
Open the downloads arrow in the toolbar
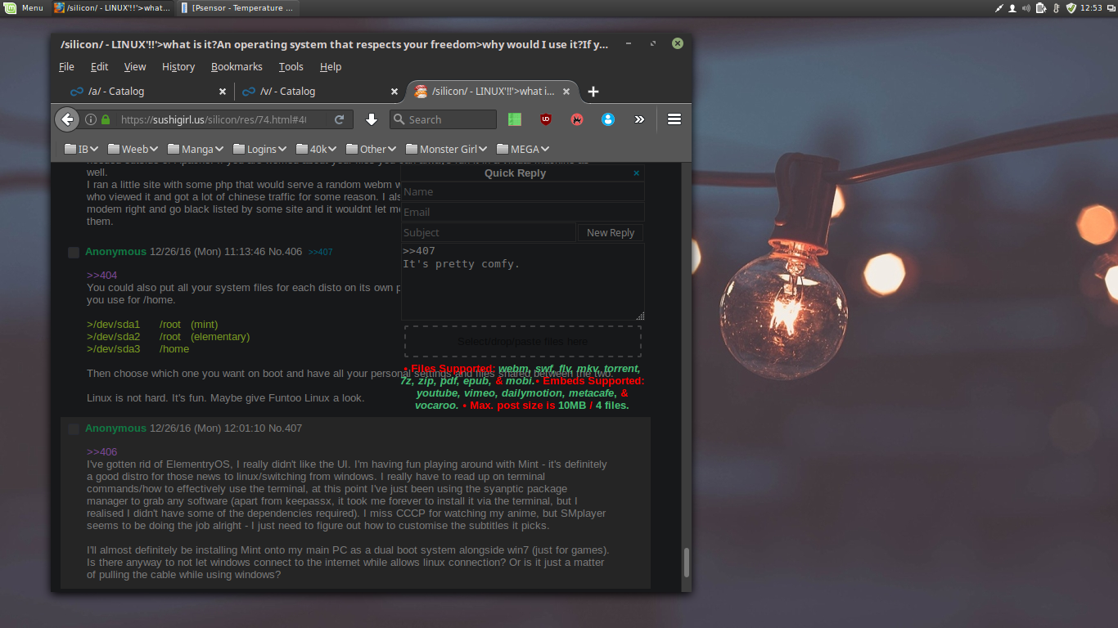[372, 119]
